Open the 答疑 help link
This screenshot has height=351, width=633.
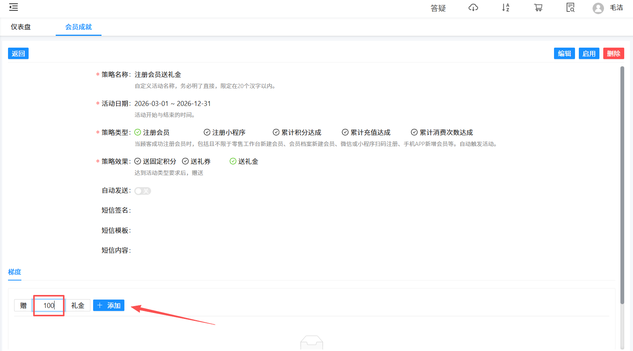pyautogui.click(x=438, y=7)
